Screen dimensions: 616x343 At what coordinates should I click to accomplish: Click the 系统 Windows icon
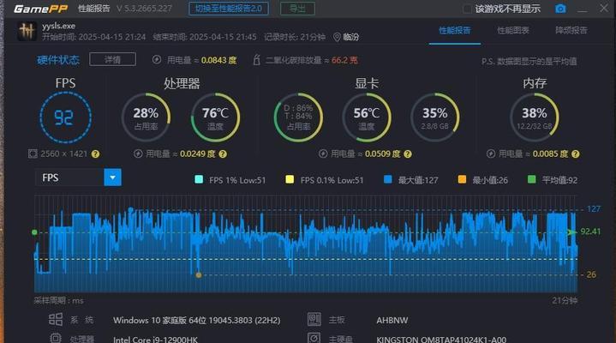[x=56, y=319]
